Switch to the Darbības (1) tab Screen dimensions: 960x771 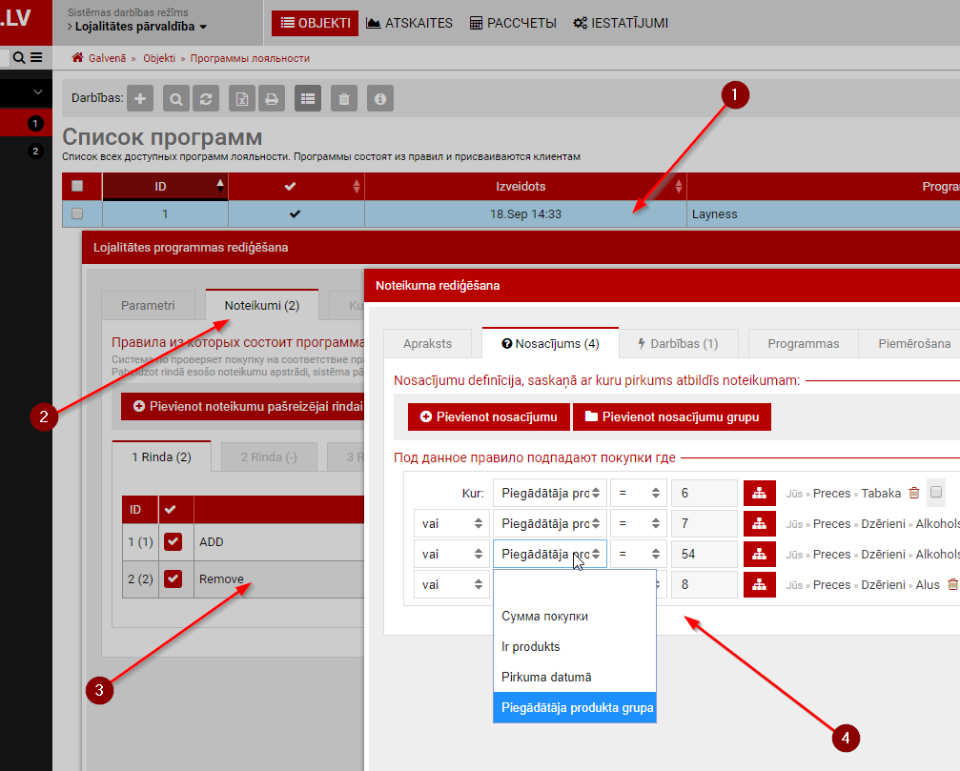pyautogui.click(x=677, y=343)
